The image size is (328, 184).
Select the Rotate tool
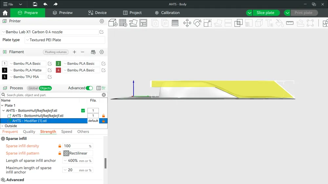[x=197, y=23]
